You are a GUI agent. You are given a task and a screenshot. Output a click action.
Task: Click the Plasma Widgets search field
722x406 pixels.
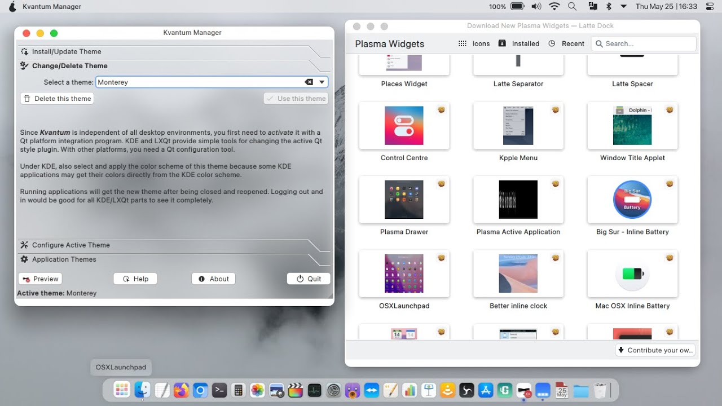coord(644,43)
